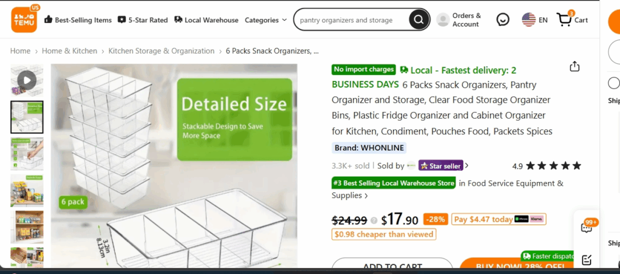The height and width of the screenshot is (274, 620).
Task: Select the radio button in right panel
Action: click(x=614, y=83)
